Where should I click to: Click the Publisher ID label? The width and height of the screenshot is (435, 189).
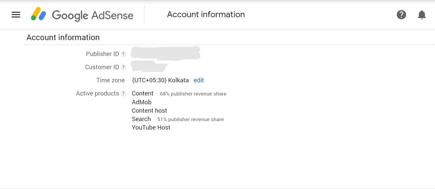pos(103,54)
